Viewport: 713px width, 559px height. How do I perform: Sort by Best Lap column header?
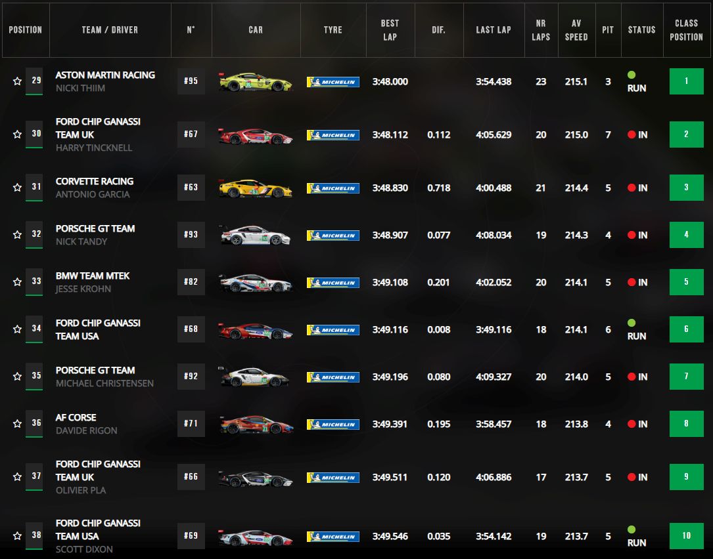coord(390,30)
